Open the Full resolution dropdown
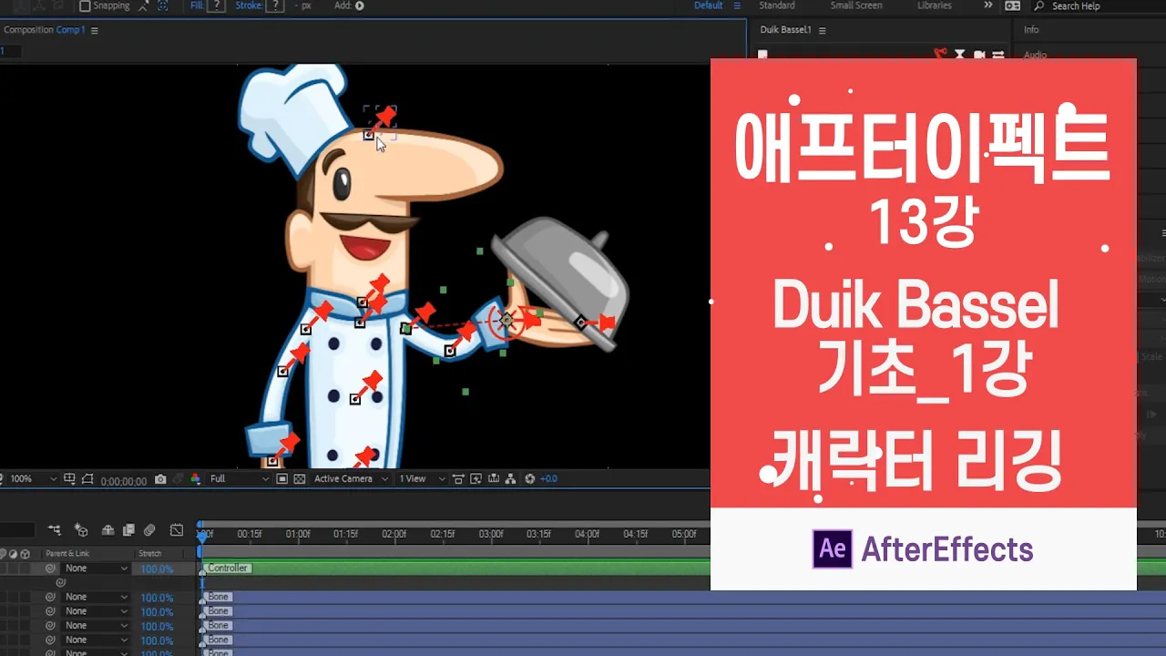The image size is (1166, 656). (239, 478)
